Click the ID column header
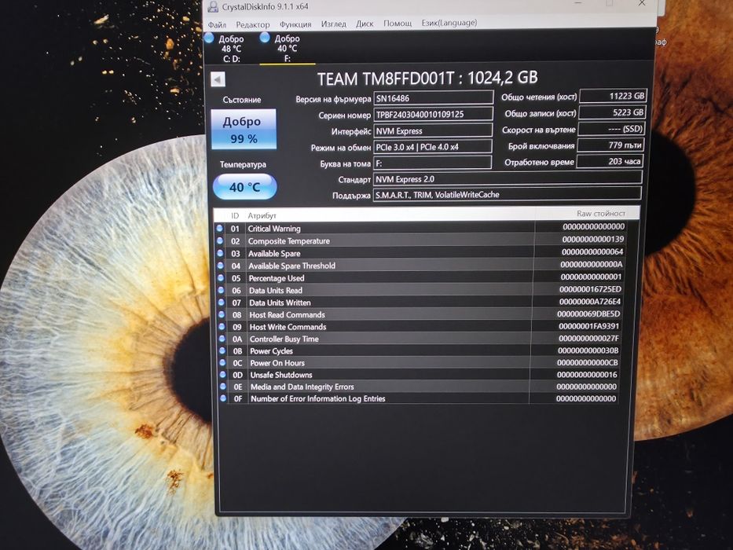Screen dimensions: 733x550 [x=235, y=215]
